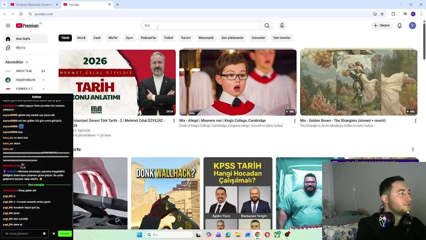Open Windows Start menu
426x240 pixels.
[139, 235]
